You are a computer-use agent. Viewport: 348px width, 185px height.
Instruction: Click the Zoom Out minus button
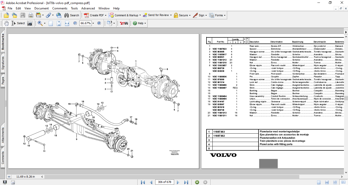coord(75,23)
